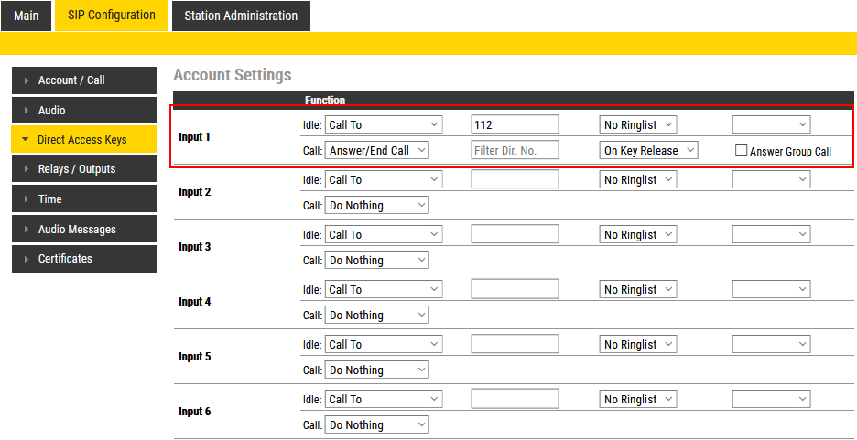Viewport: 857px width, 440px height.
Task: Collapse the Direct Access Keys arrow
Action: [x=26, y=140]
